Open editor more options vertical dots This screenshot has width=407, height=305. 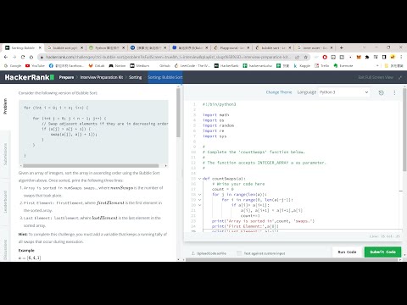click(x=394, y=92)
